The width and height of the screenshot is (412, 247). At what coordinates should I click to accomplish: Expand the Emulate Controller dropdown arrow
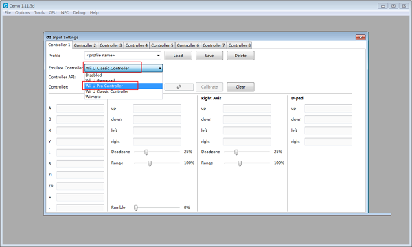point(160,68)
